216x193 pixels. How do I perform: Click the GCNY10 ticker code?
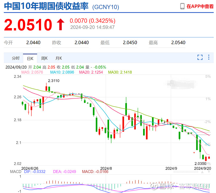[106, 7]
